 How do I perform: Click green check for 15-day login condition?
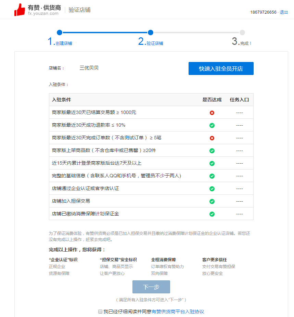(x=212, y=163)
